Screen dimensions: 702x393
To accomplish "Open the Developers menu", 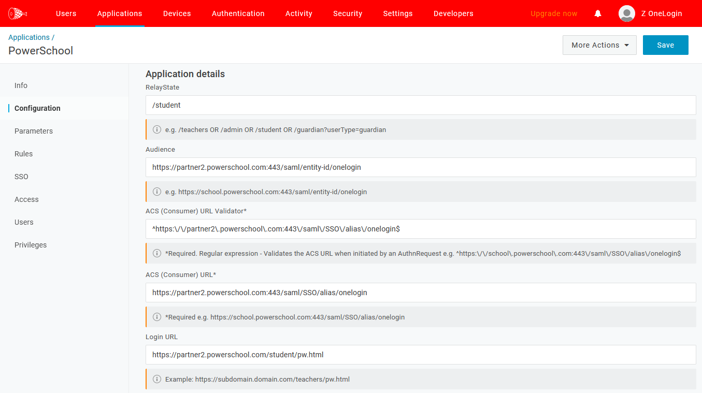I will point(453,13).
